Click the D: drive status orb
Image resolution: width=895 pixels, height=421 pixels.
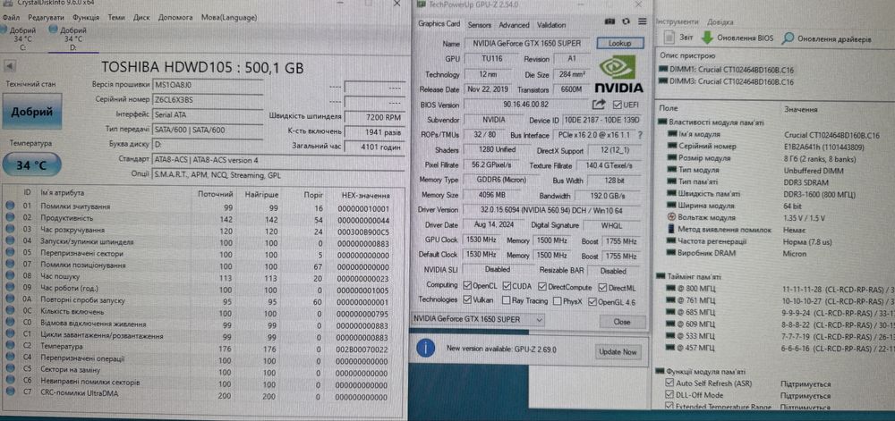[53, 29]
